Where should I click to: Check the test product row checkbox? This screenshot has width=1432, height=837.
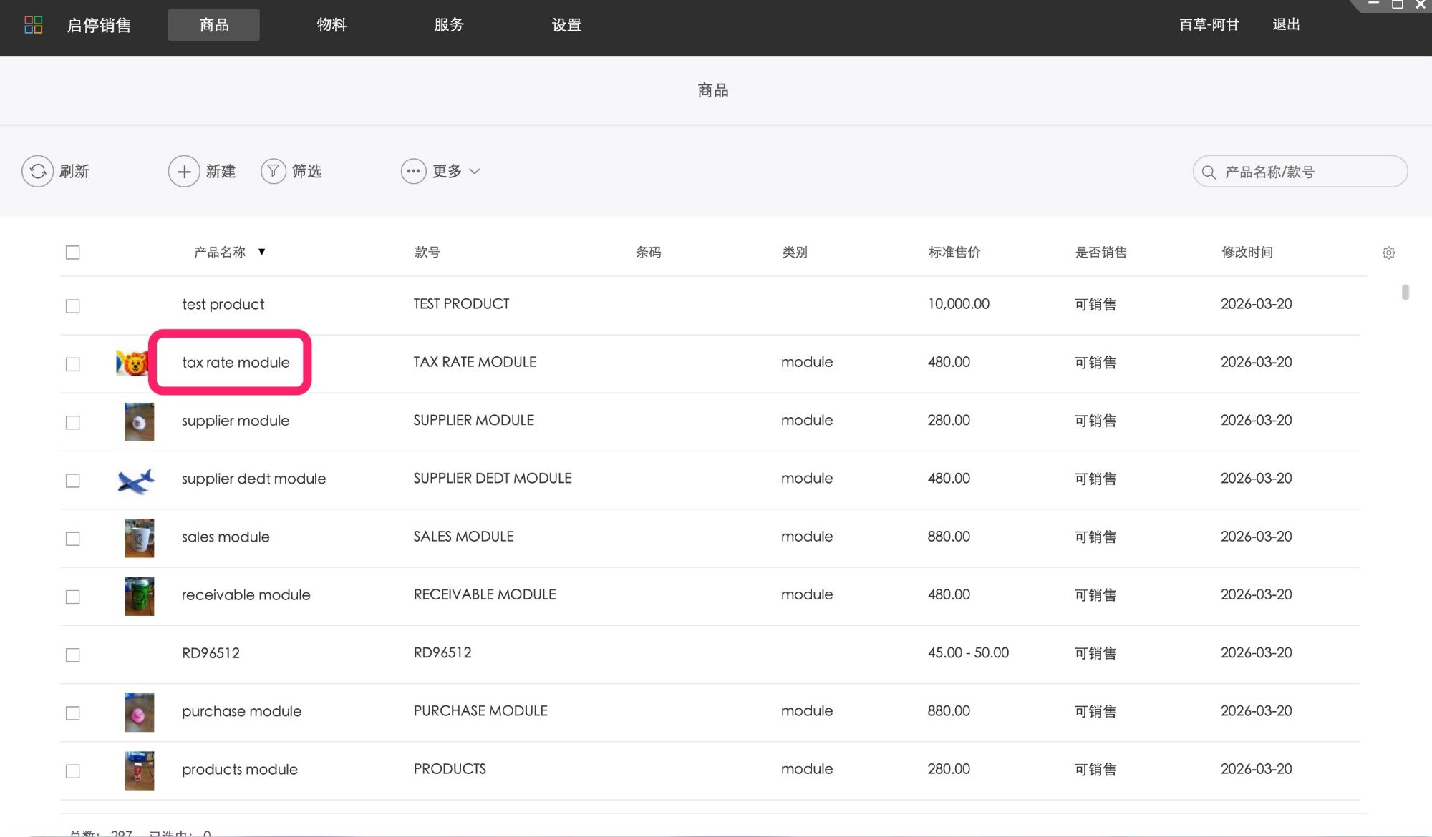(73, 306)
